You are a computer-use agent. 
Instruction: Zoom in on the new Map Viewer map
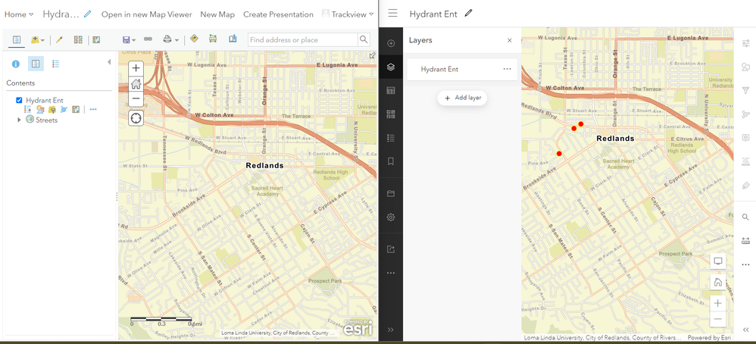718,304
